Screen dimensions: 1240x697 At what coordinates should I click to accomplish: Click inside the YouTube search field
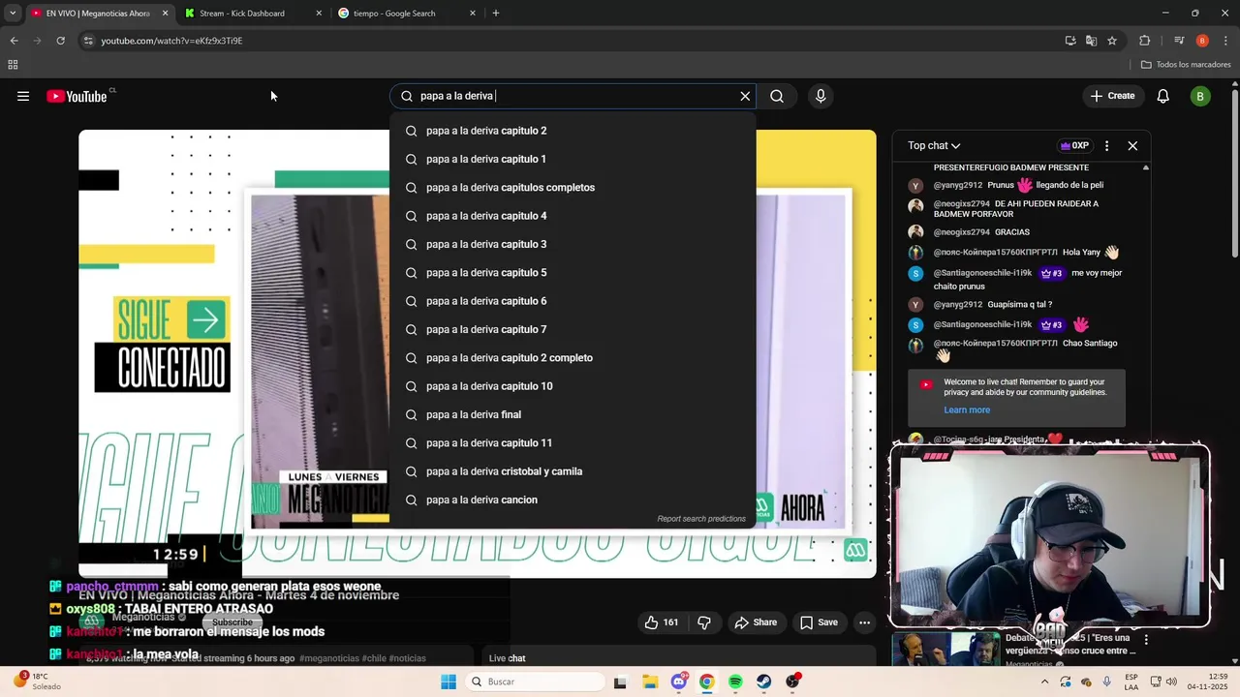572,96
